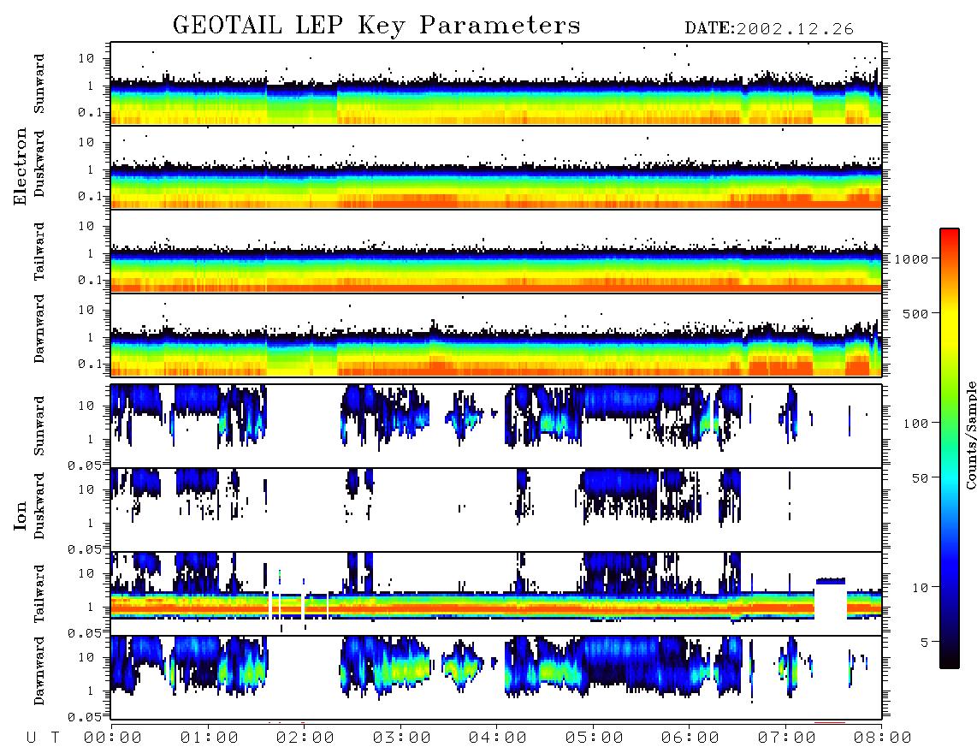Click the 0.05 tick of Ion Sunward panel

click(84, 465)
